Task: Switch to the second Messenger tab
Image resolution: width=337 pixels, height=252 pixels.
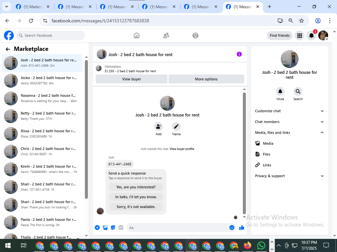Action: 117,7
